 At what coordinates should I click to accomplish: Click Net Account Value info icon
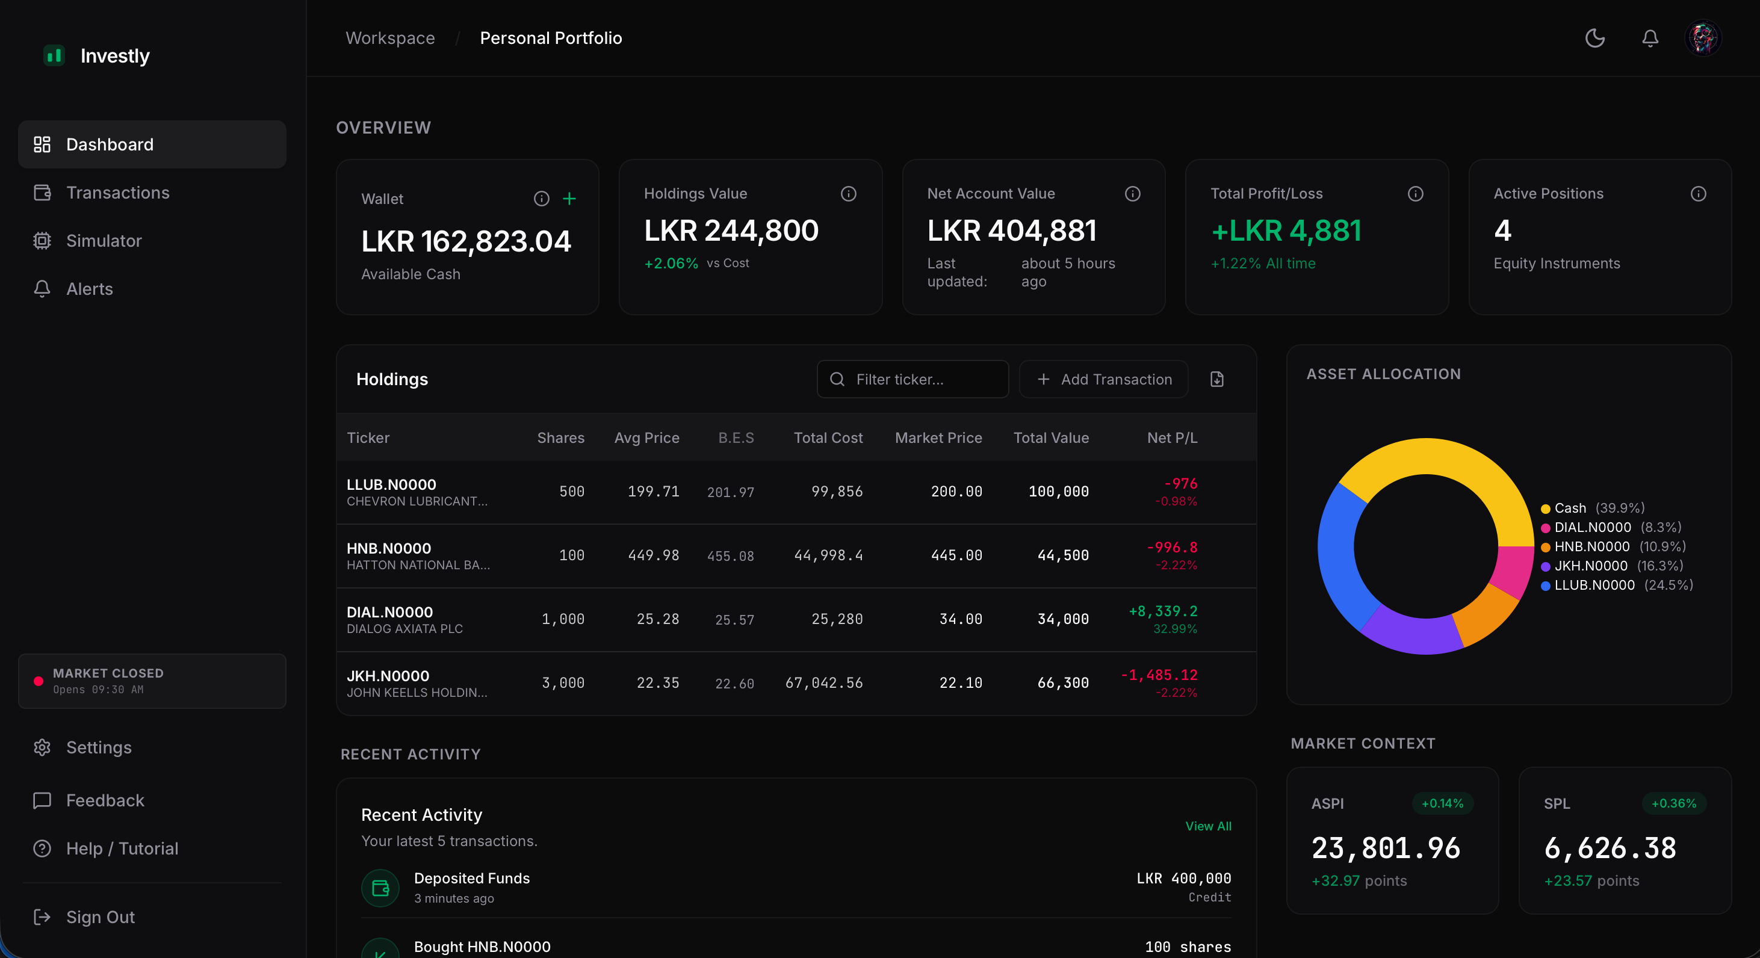point(1132,194)
